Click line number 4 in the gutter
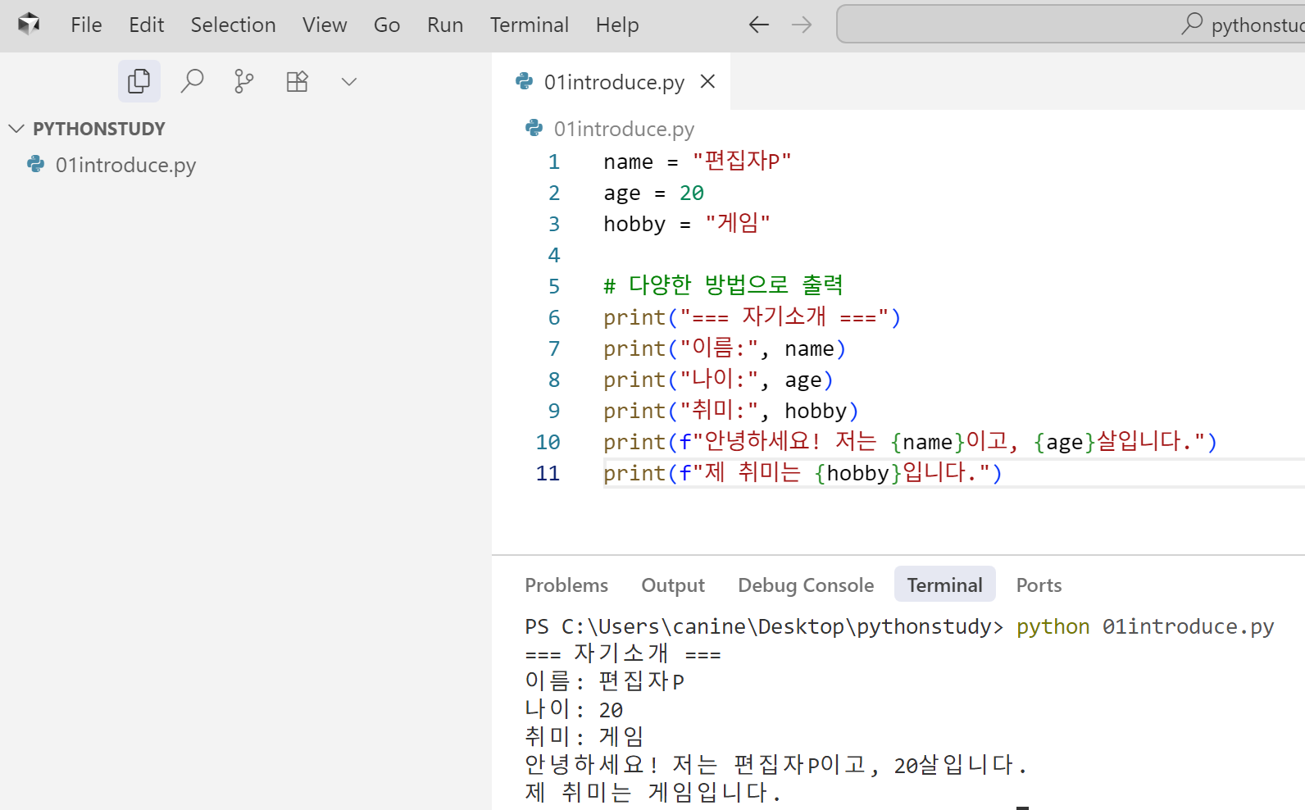1305x810 pixels. tap(554, 255)
